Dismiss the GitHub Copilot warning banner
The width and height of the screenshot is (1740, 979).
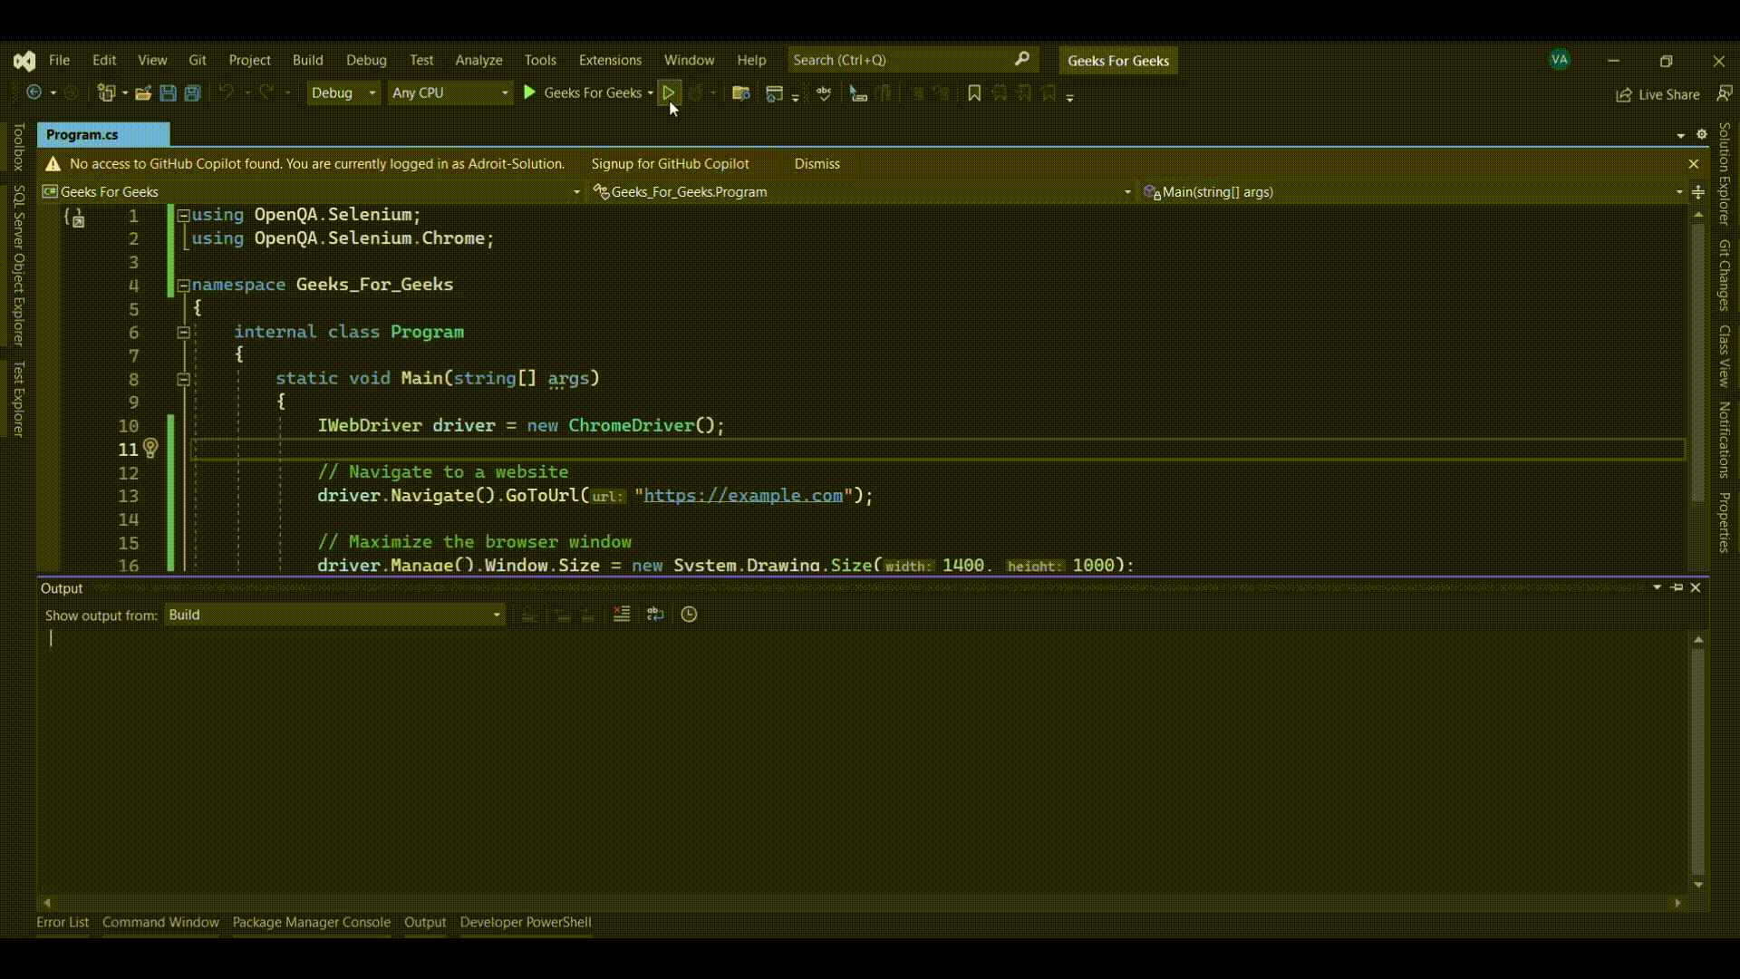point(817,164)
